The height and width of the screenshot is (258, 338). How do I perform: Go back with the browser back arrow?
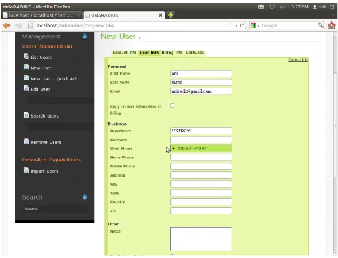7,25
